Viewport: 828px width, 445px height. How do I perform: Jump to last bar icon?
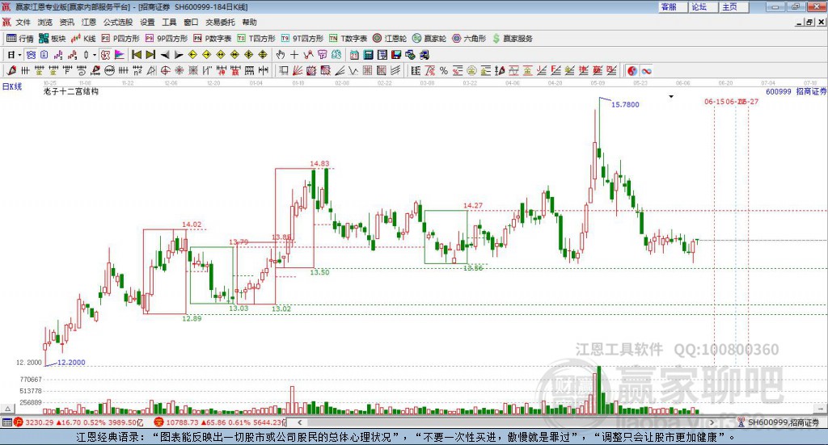[x=150, y=55]
